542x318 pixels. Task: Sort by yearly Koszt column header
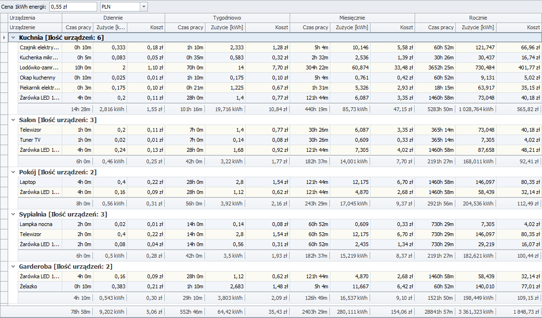pyautogui.click(x=519, y=27)
